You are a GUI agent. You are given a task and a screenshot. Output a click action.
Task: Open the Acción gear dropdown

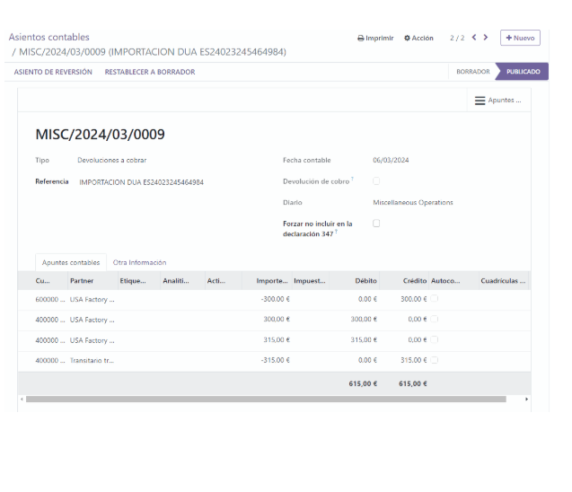[x=418, y=39]
